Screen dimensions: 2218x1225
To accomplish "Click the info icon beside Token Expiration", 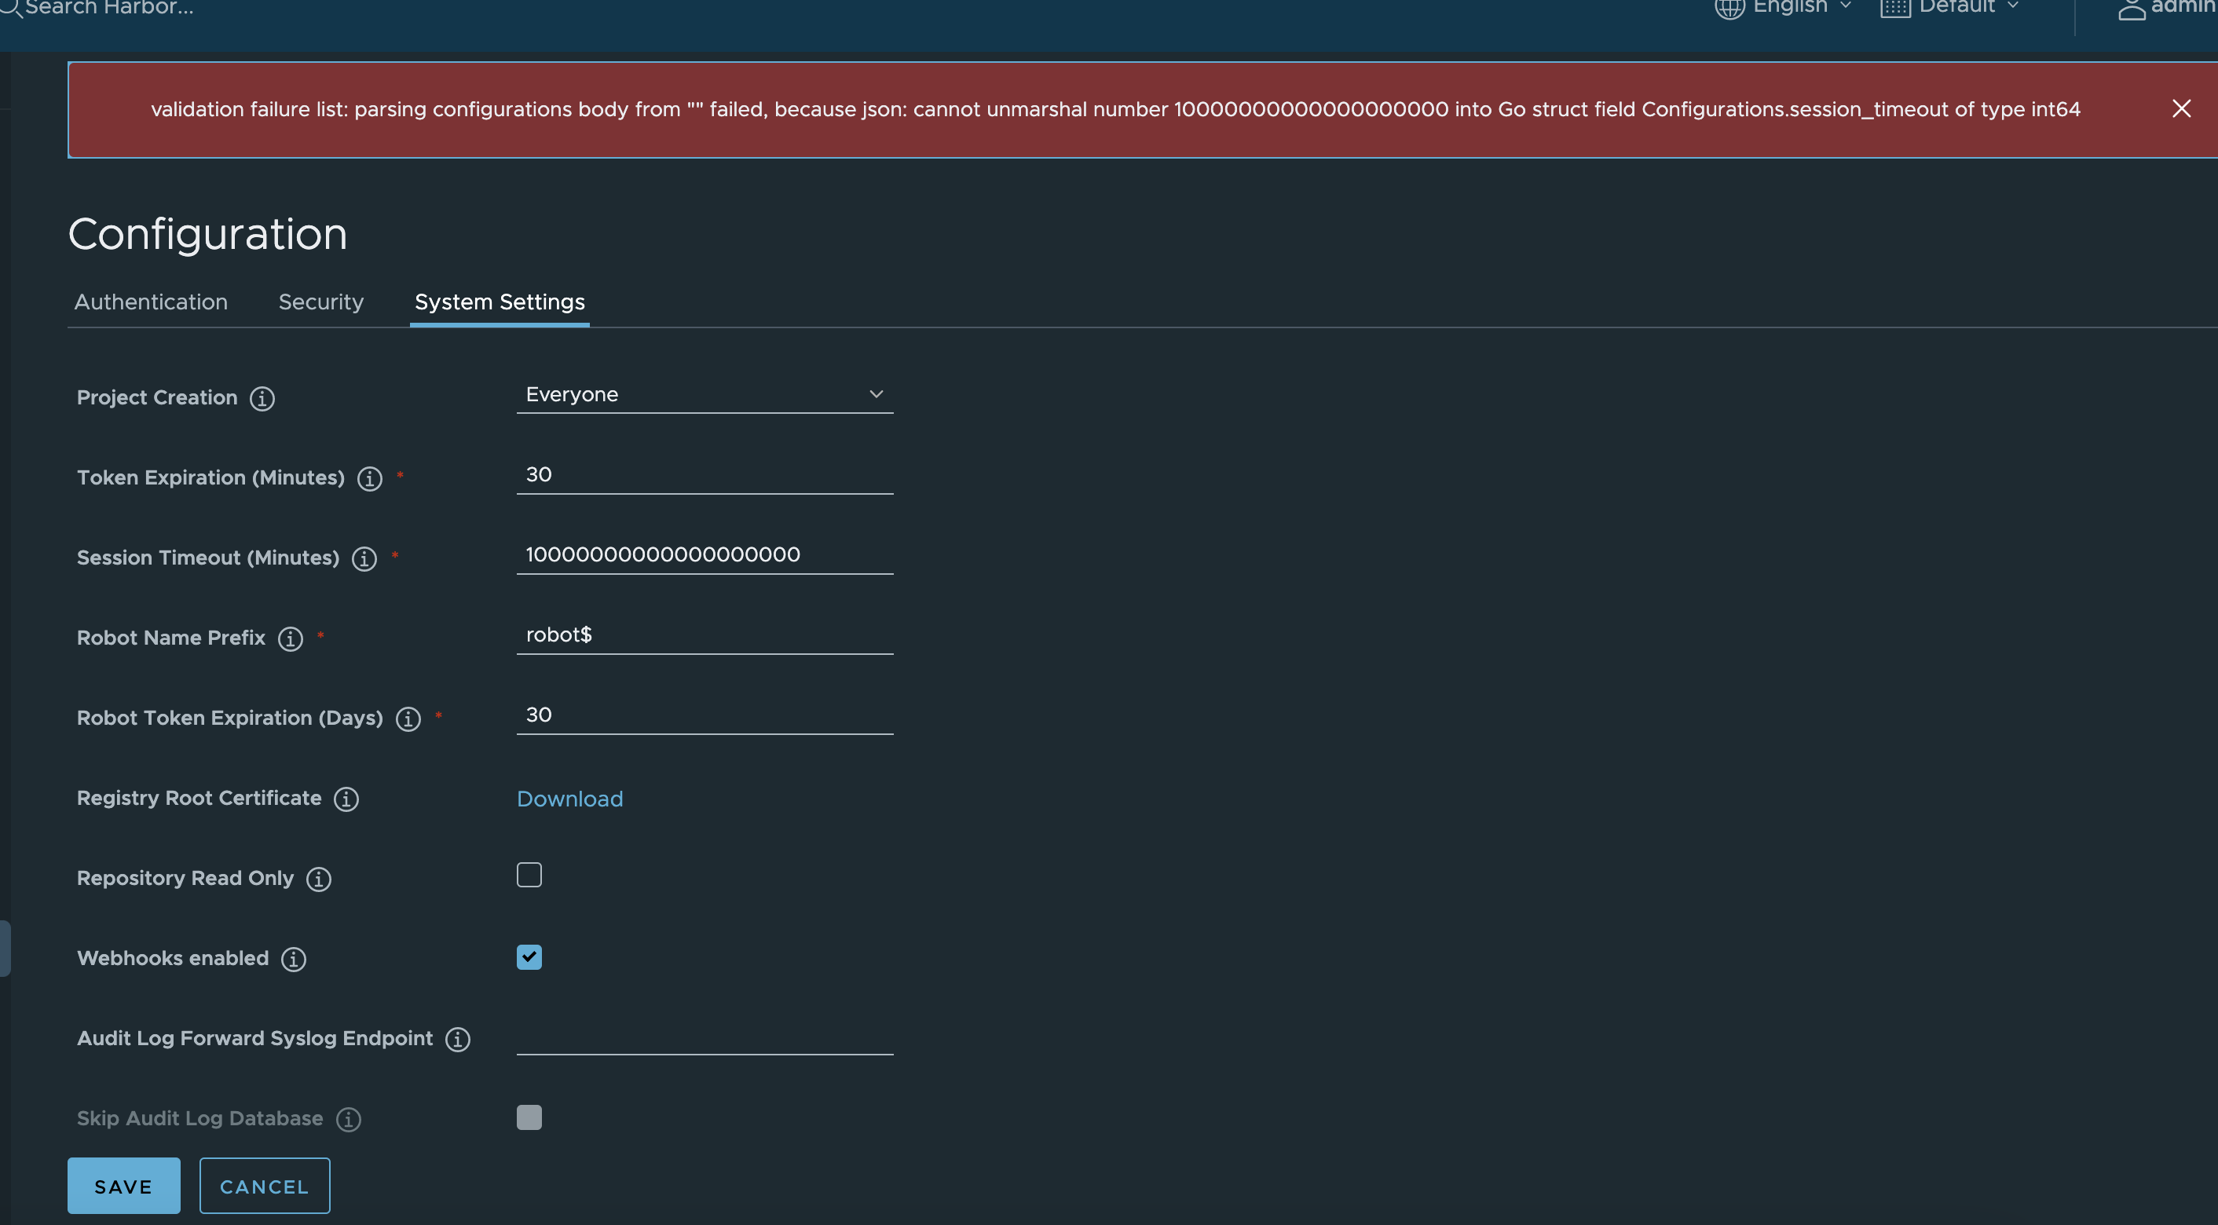I will click(369, 480).
